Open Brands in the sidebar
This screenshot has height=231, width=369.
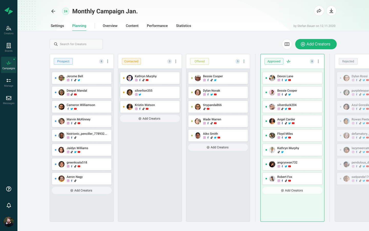pyautogui.click(x=9, y=47)
